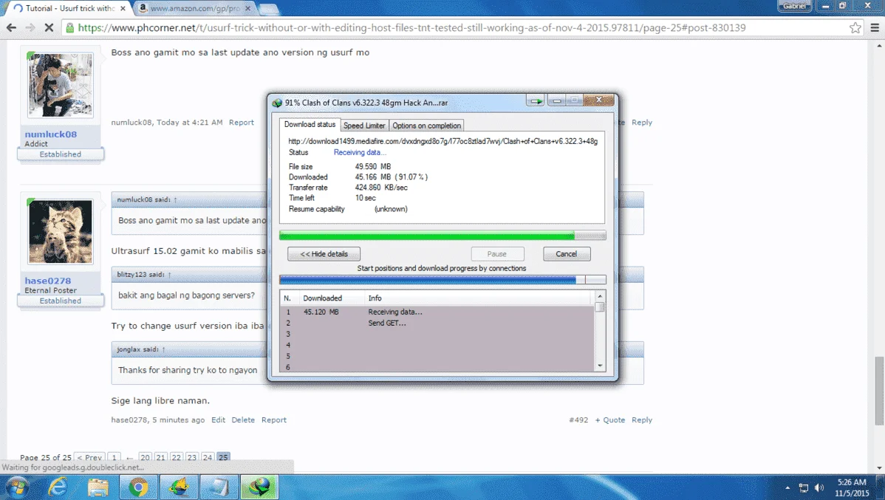Click the #492 post permalink

tap(578, 419)
